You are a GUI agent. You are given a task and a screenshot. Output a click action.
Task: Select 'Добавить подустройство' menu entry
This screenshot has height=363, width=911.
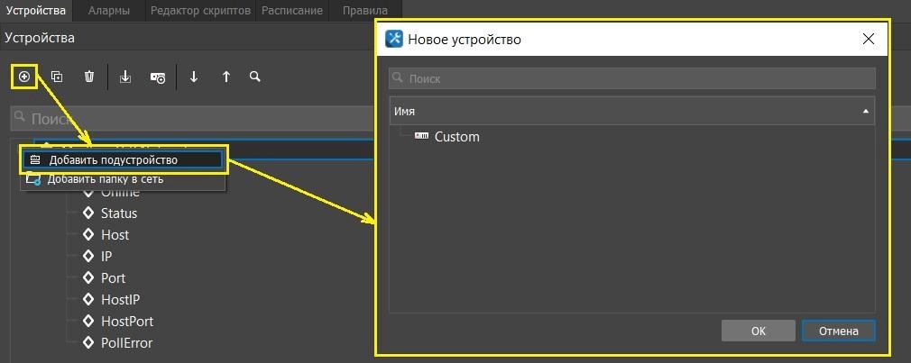(114, 159)
